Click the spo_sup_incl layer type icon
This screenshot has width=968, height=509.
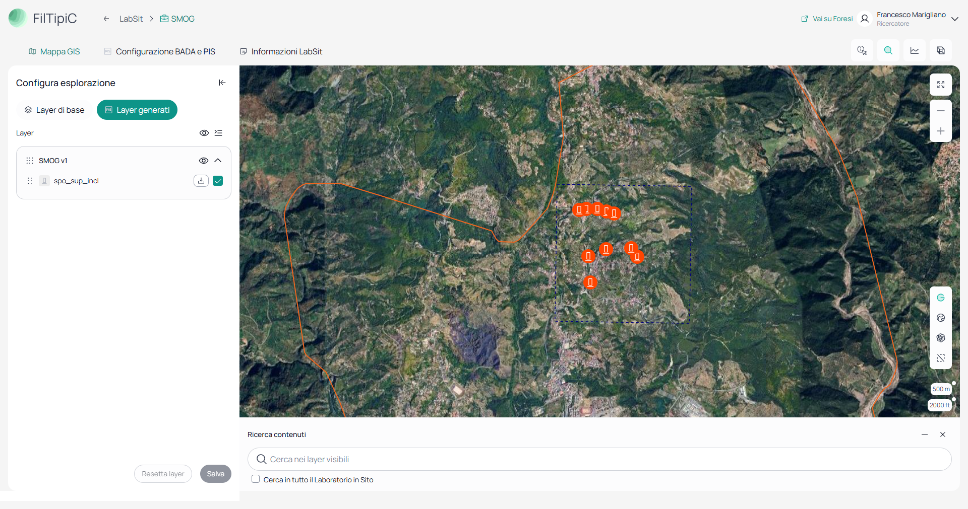44,181
